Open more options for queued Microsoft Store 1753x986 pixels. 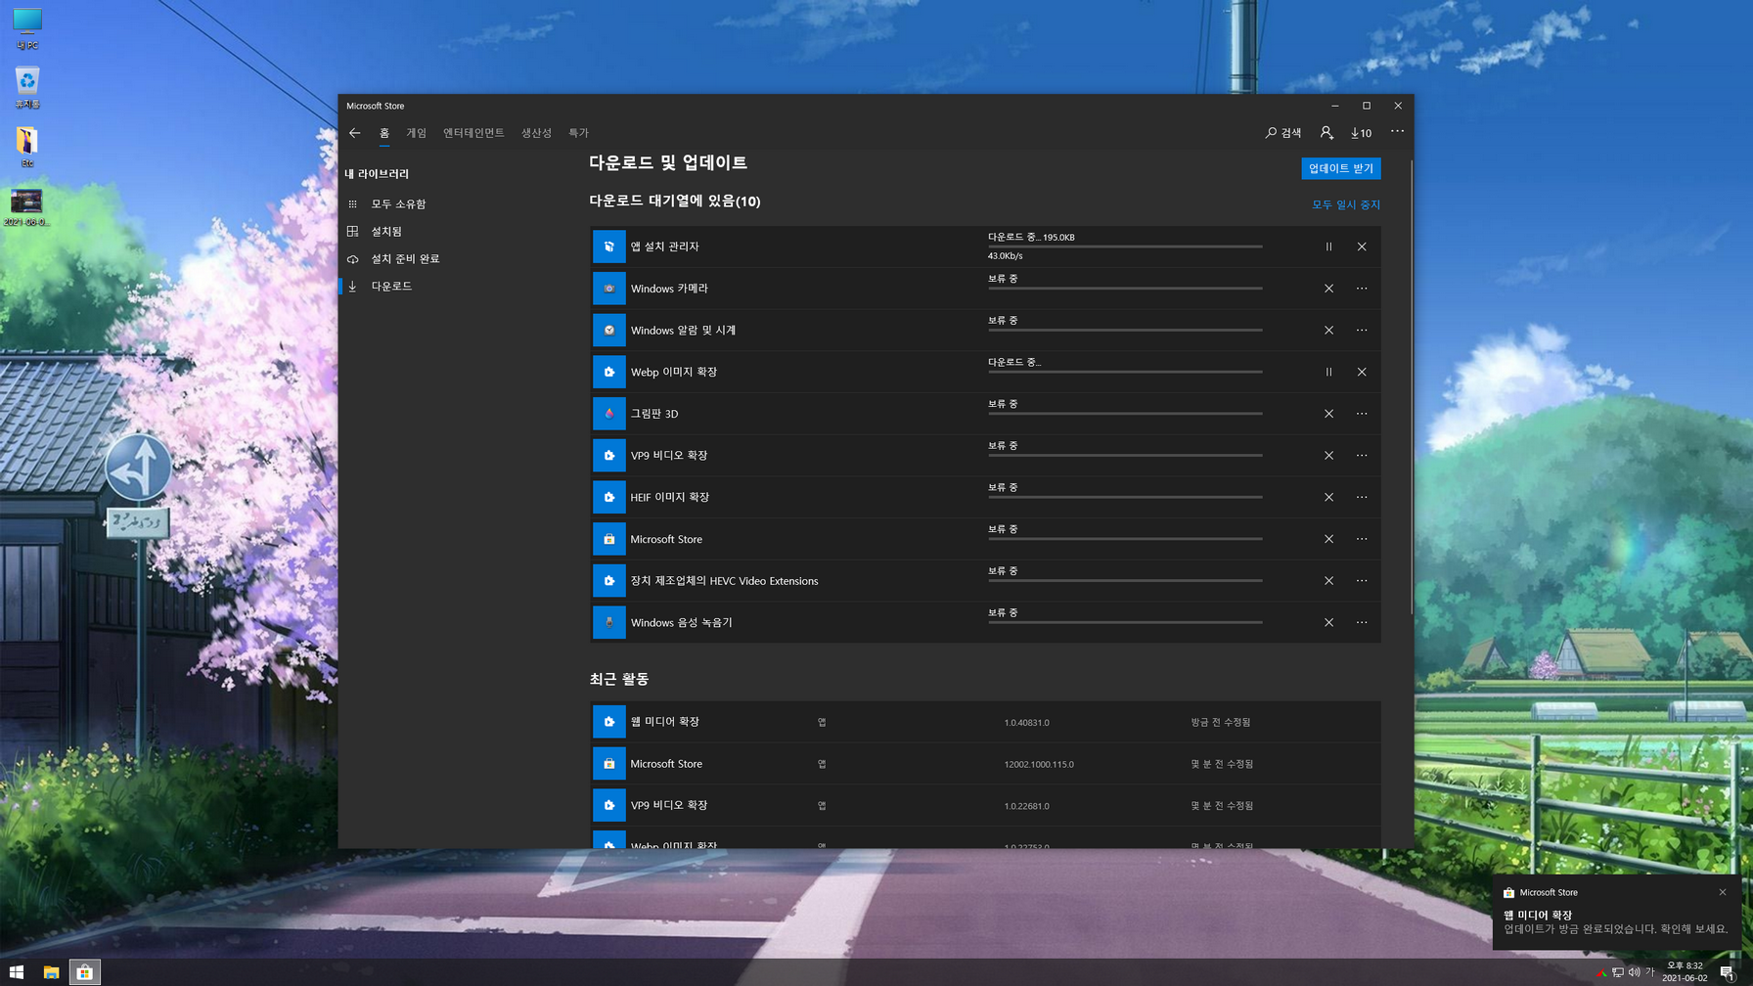coord(1362,539)
